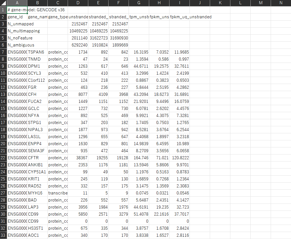Viewport: 291px width, 239px height.
Task: Select column N header
Action: click(x=281, y=3)
